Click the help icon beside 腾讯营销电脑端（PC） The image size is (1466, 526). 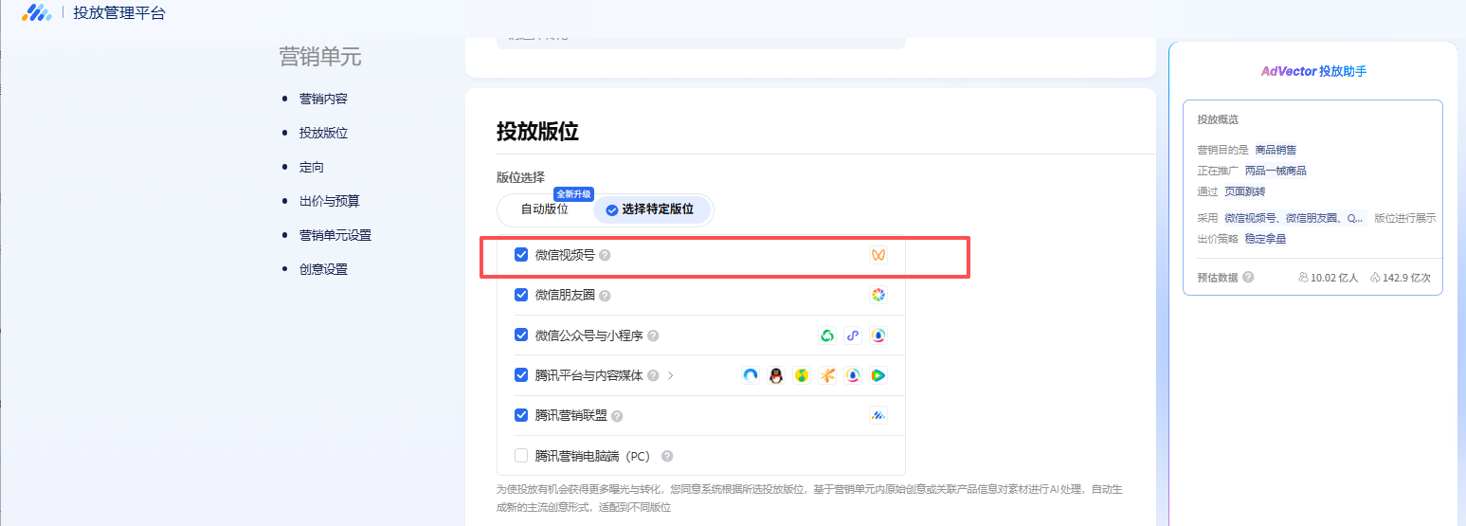pyautogui.click(x=667, y=456)
